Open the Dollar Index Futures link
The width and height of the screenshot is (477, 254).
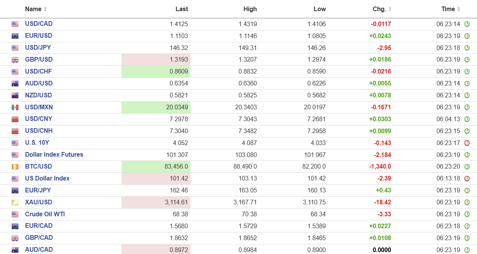click(54, 155)
